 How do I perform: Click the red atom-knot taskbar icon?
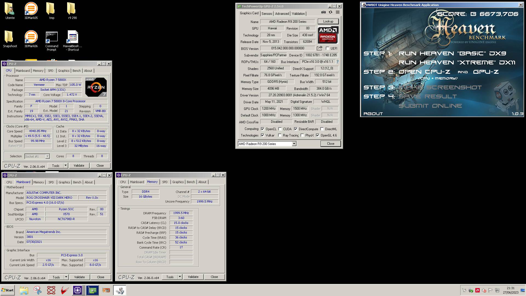(x=51, y=290)
